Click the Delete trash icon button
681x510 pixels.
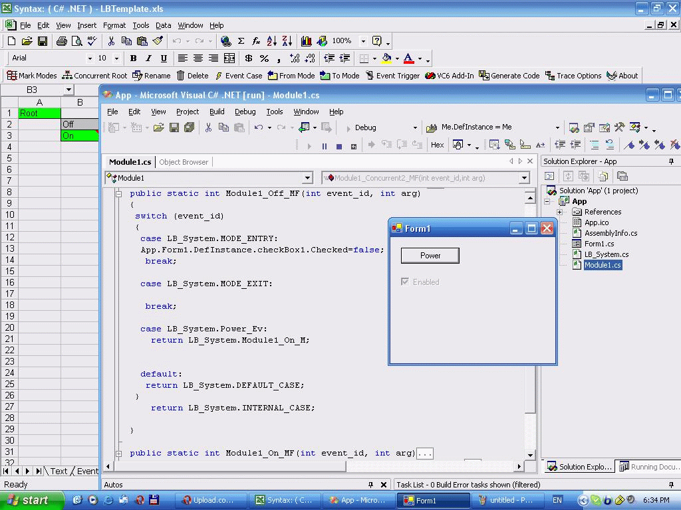[x=192, y=76]
